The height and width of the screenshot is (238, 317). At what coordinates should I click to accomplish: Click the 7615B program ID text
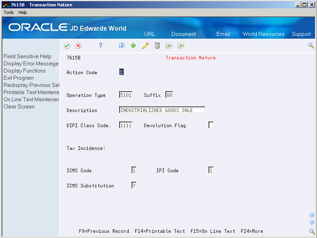coord(74,58)
